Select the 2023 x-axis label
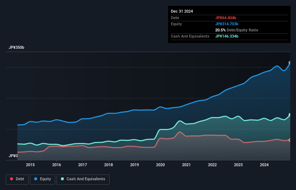 pos(238,165)
